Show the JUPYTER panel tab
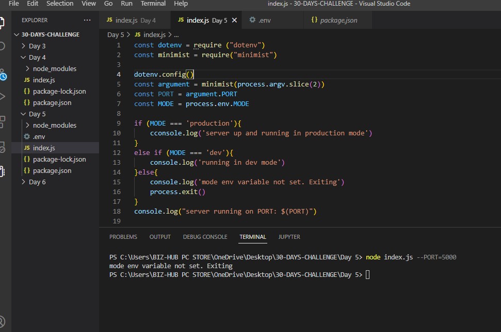Image resolution: width=501 pixels, height=332 pixels. click(289, 237)
